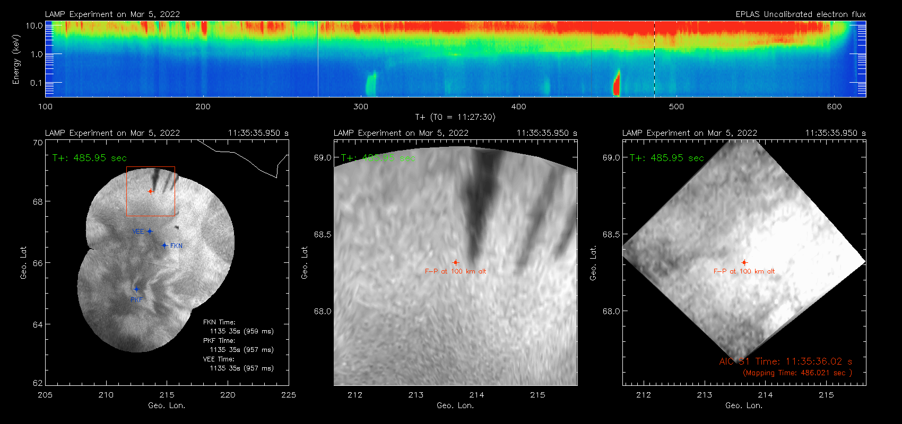Click the '1135 35s (959 ms)' value
Viewport: 902px width, 424px height.
(x=242, y=331)
